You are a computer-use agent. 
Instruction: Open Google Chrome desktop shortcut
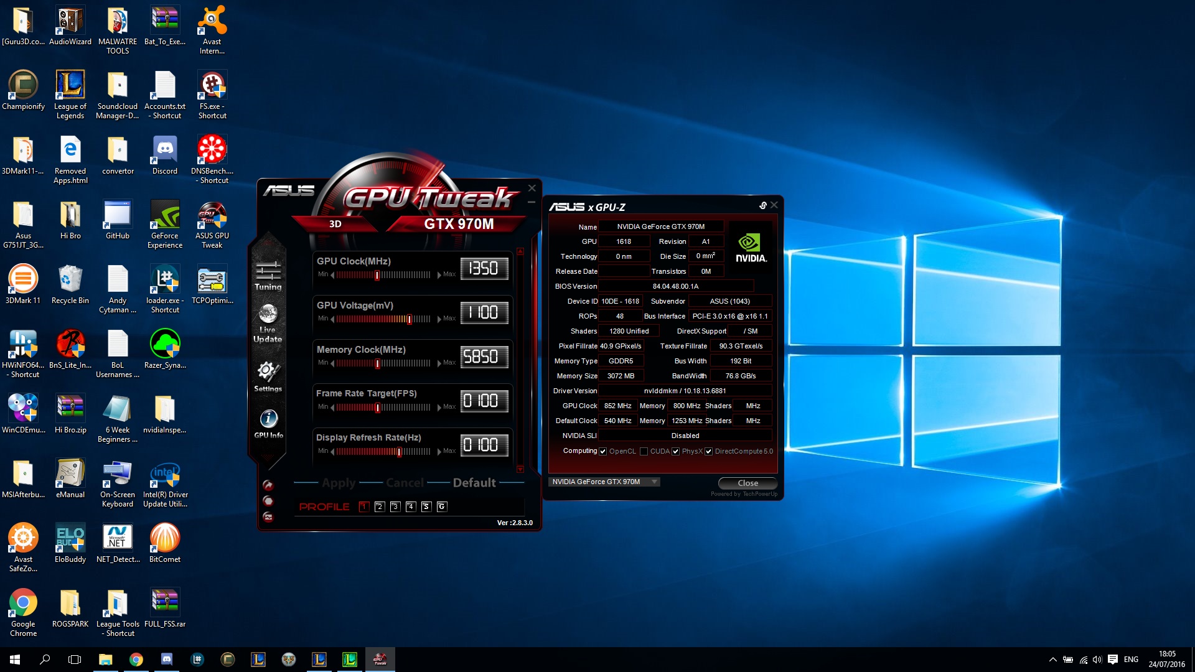[x=23, y=613]
